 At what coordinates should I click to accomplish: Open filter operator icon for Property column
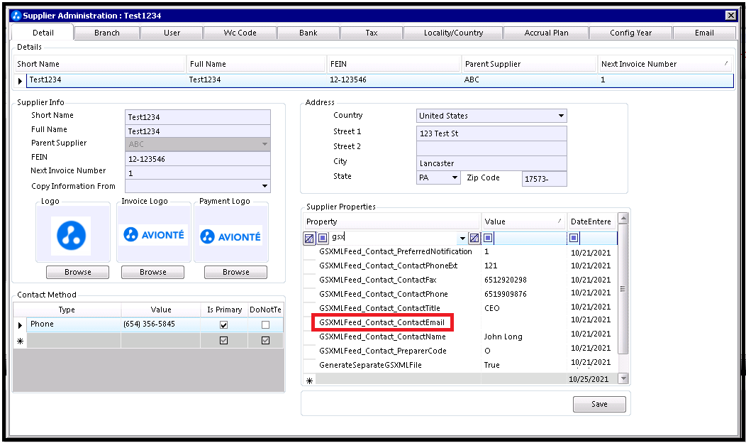pyautogui.click(x=323, y=237)
